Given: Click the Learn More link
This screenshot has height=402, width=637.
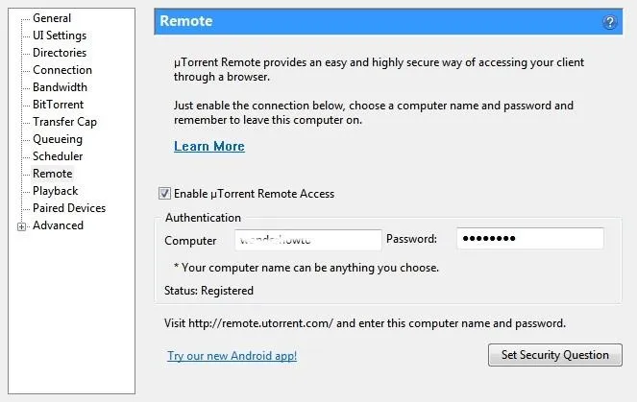Looking at the screenshot, I should [x=209, y=146].
